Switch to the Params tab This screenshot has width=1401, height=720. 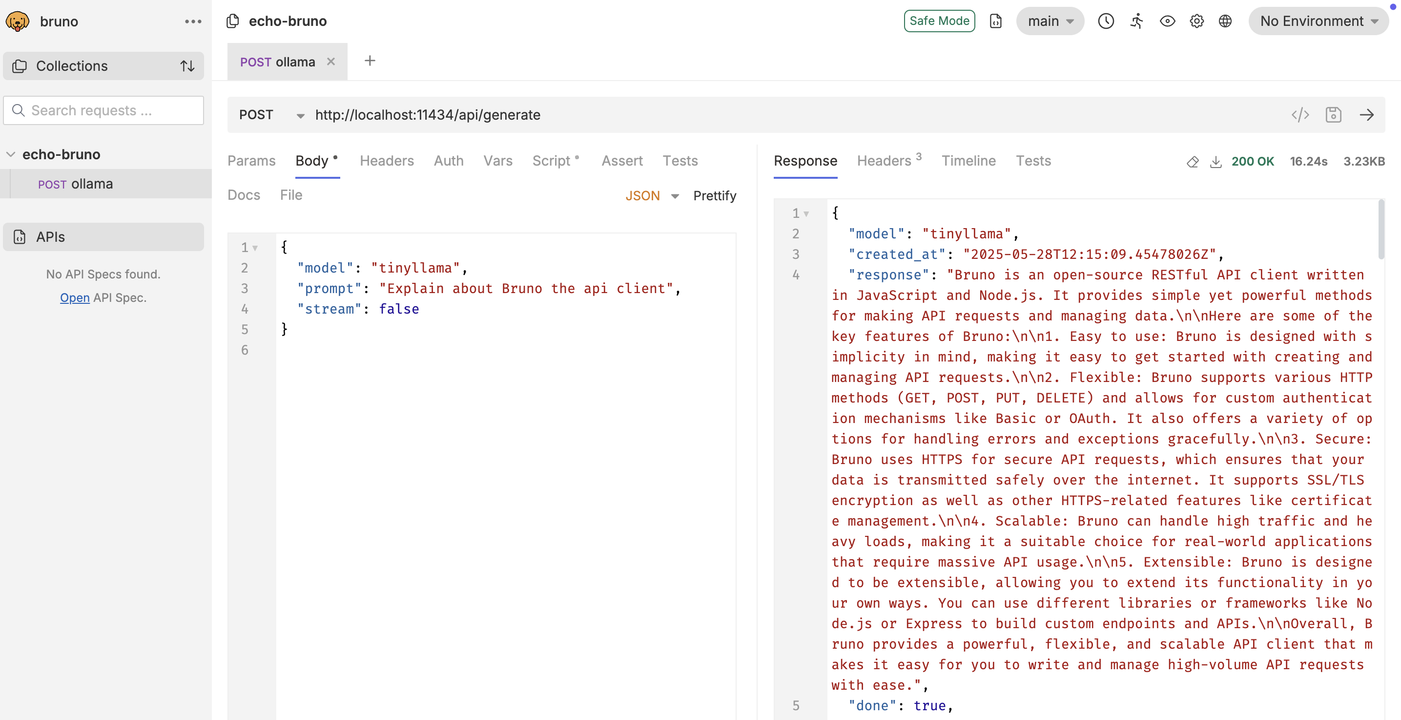tap(251, 161)
